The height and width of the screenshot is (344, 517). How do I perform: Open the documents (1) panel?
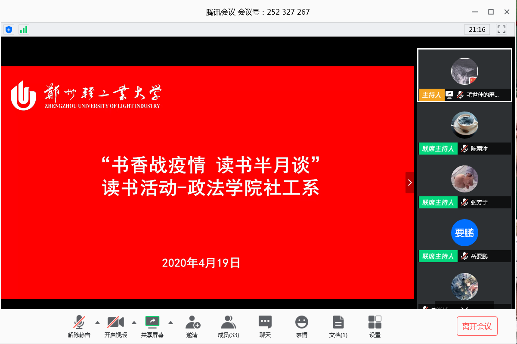tap(338, 326)
